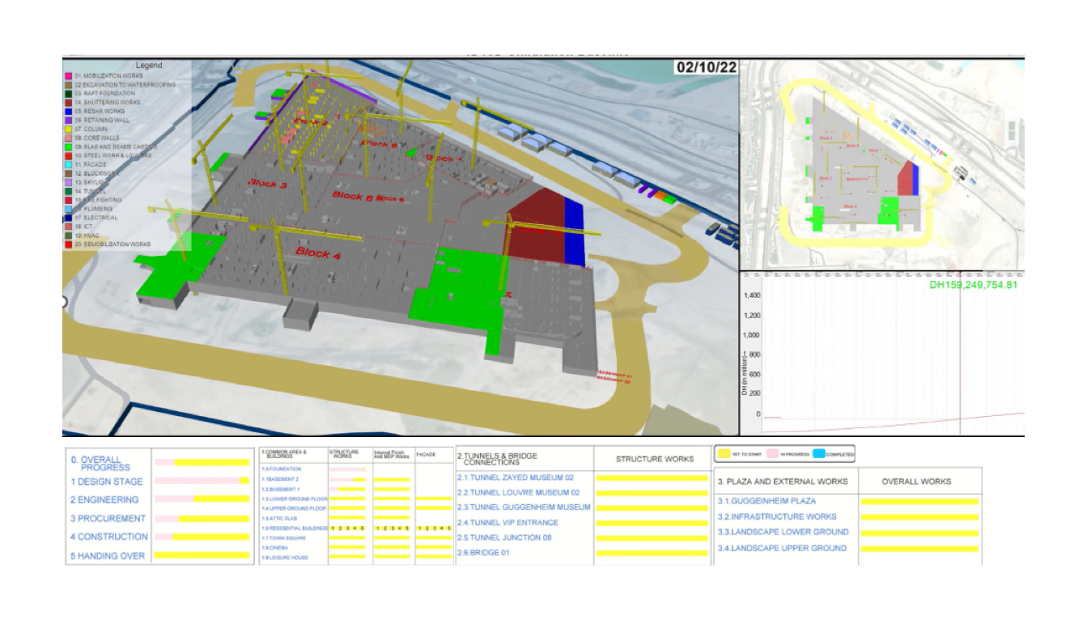
Task: Click the site plan overview thumbnail
Action: [881, 164]
